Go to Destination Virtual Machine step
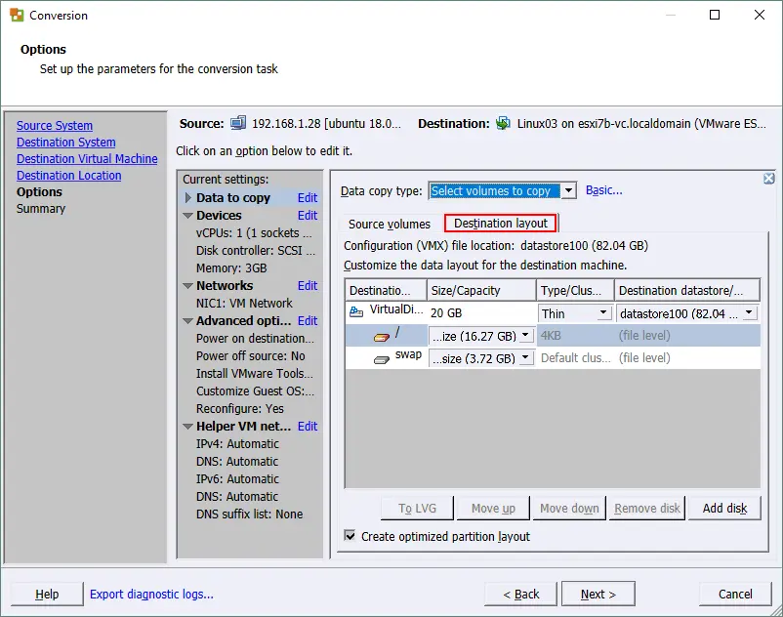Viewport: 783px width, 617px height. click(87, 159)
